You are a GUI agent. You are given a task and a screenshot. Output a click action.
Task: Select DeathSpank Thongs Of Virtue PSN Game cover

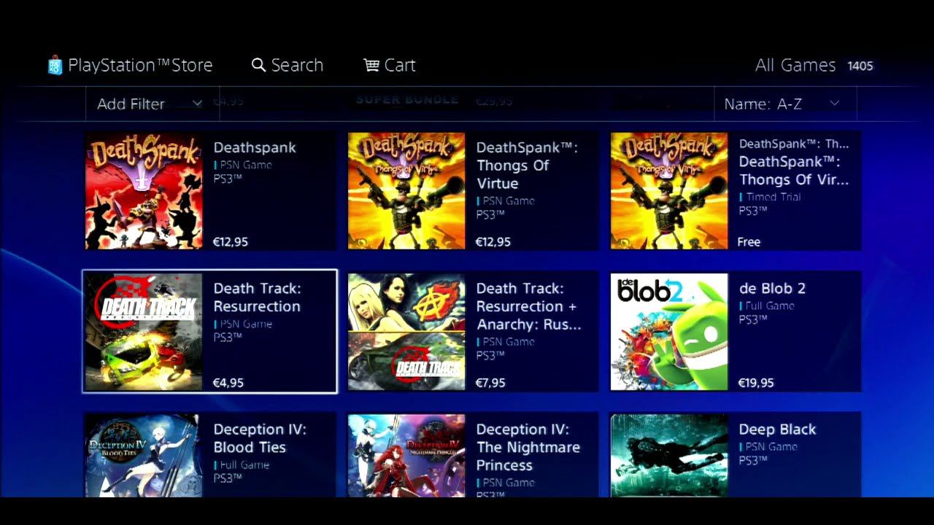(x=406, y=191)
